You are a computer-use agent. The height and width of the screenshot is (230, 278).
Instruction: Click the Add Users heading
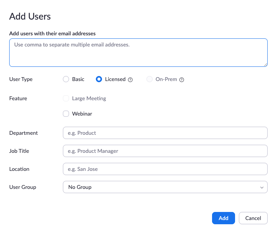pos(30,17)
